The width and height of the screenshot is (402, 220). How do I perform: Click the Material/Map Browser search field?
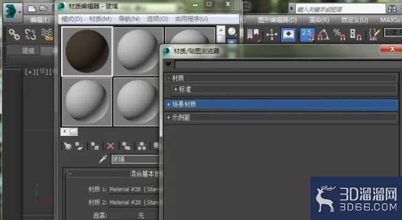click(x=288, y=64)
